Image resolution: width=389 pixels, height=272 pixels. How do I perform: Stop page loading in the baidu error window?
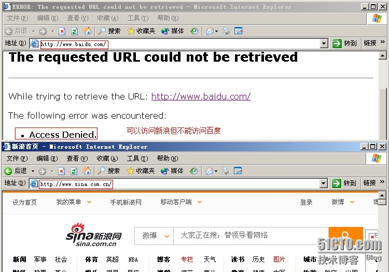(62, 31)
